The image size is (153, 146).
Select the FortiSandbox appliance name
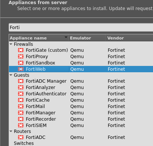click(x=40, y=63)
